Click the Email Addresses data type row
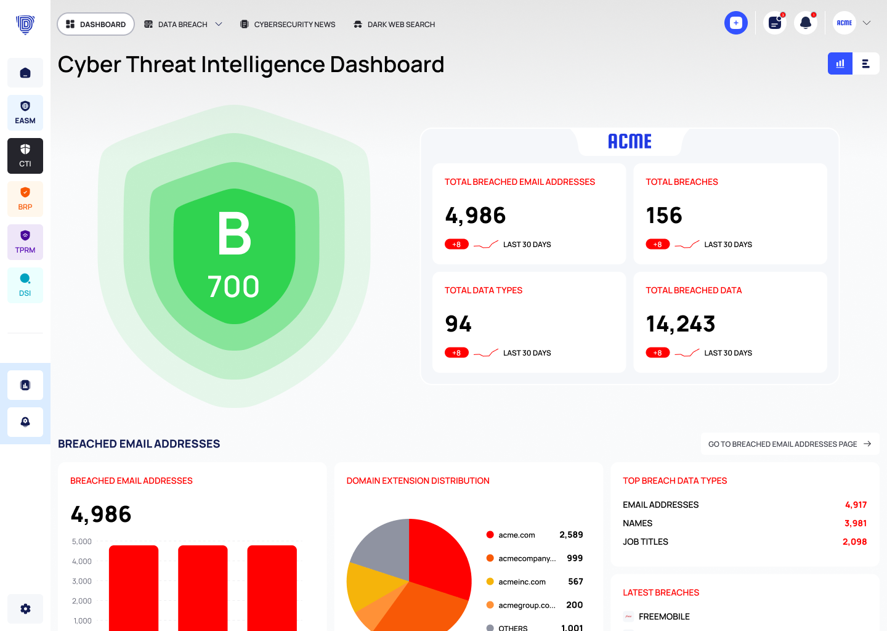This screenshot has height=631, width=887. [x=745, y=505]
